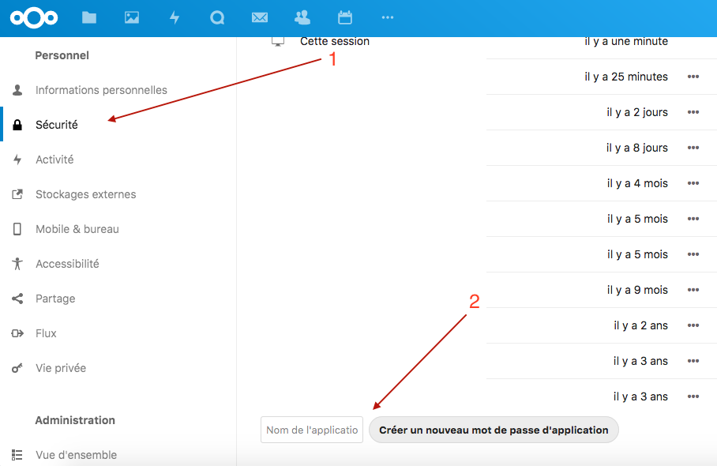The height and width of the screenshot is (466, 717).
Task: Open the Vie privée settings section
Action: pyautogui.click(x=61, y=367)
